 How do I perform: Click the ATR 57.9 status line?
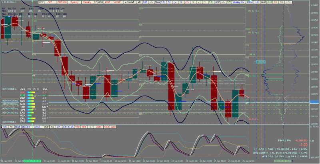coord(285,156)
